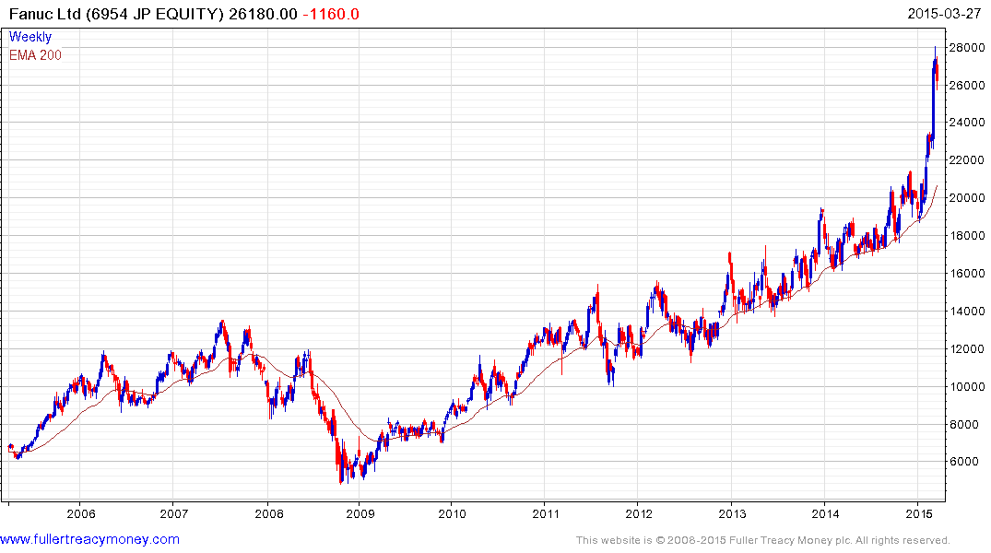
Task: Click the 2012 x-axis label
Action: [x=639, y=513]
